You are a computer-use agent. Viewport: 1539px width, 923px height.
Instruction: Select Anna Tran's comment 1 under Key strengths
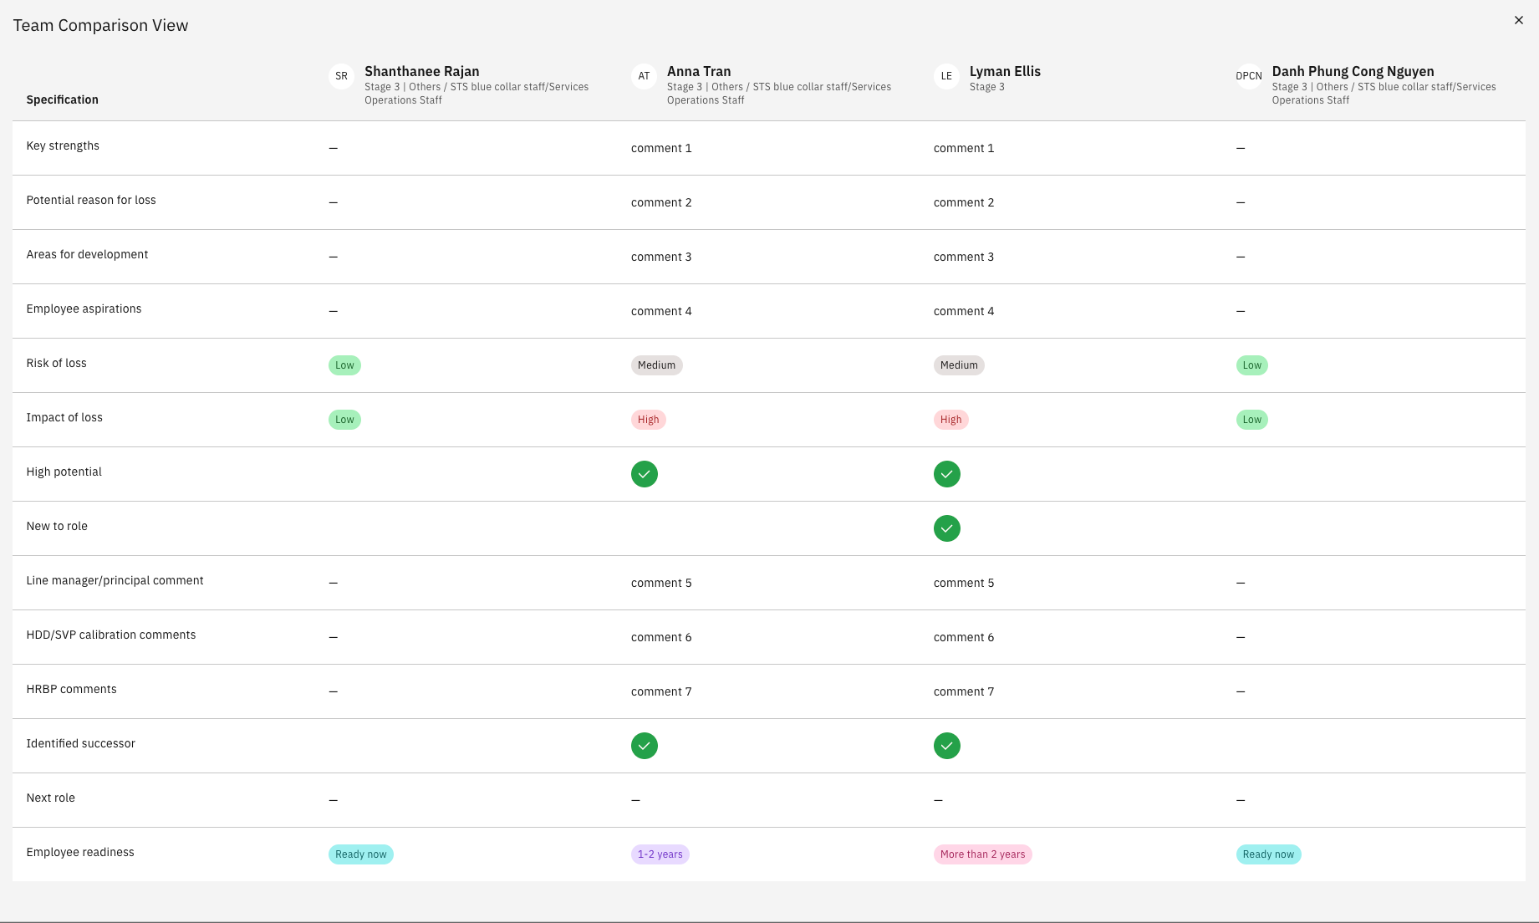coord(661,148)
